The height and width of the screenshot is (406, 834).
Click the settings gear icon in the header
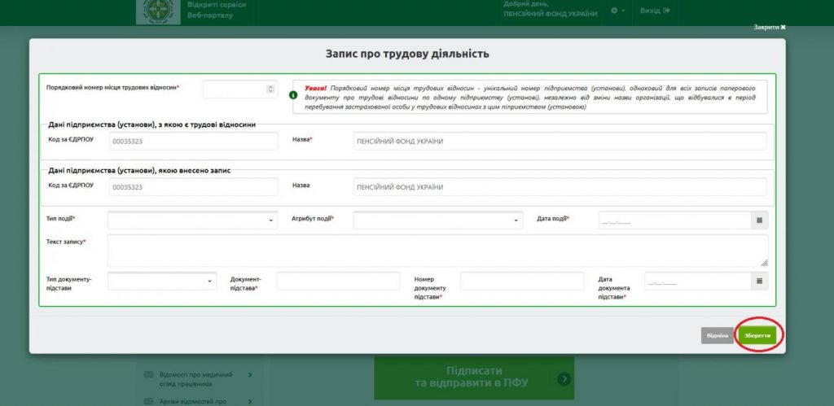(x=616, y=11)
